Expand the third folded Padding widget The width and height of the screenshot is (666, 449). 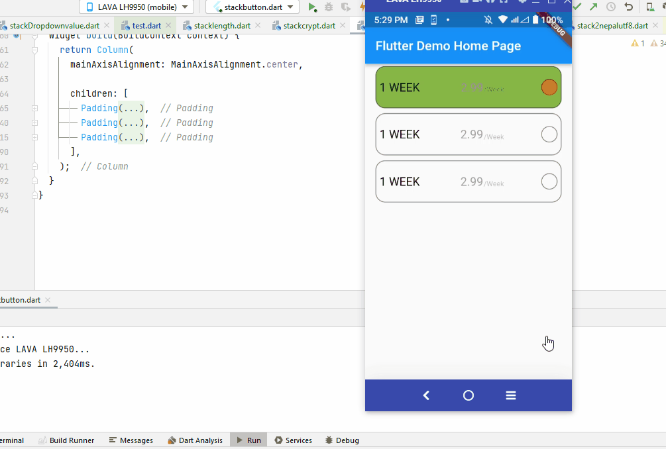[35, 138]
